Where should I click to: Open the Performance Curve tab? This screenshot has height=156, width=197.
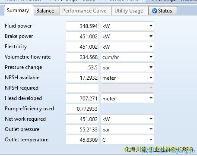point(85,11)
